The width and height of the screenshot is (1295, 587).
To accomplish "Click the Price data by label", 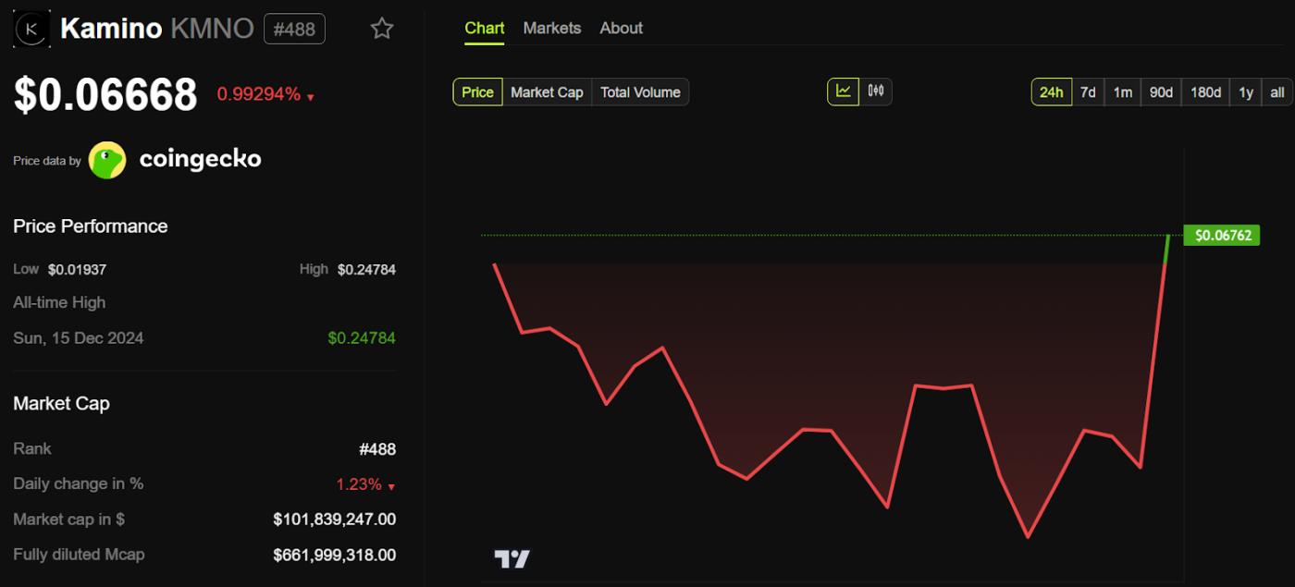I will click(x=47, y=161).
